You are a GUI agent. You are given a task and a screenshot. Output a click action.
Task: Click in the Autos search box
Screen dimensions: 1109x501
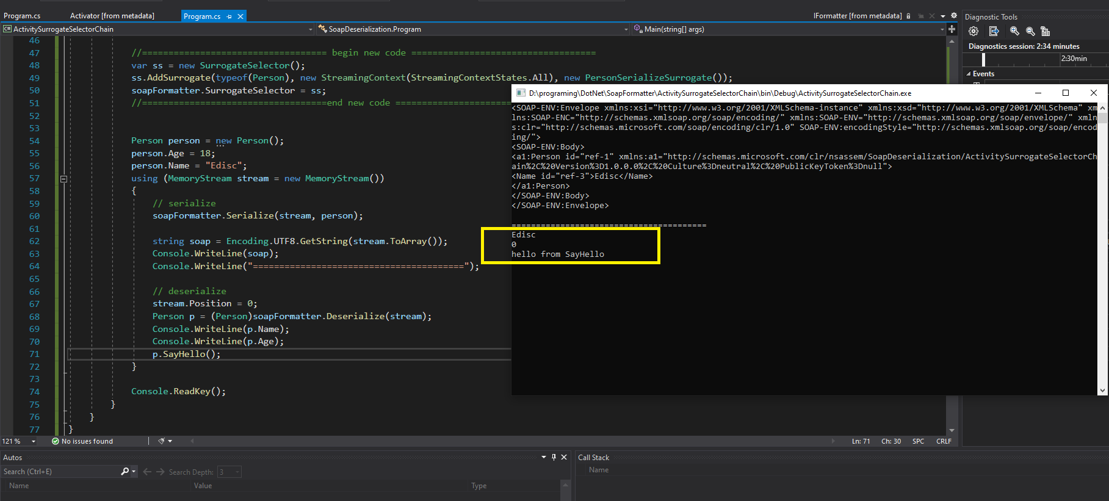61,472
